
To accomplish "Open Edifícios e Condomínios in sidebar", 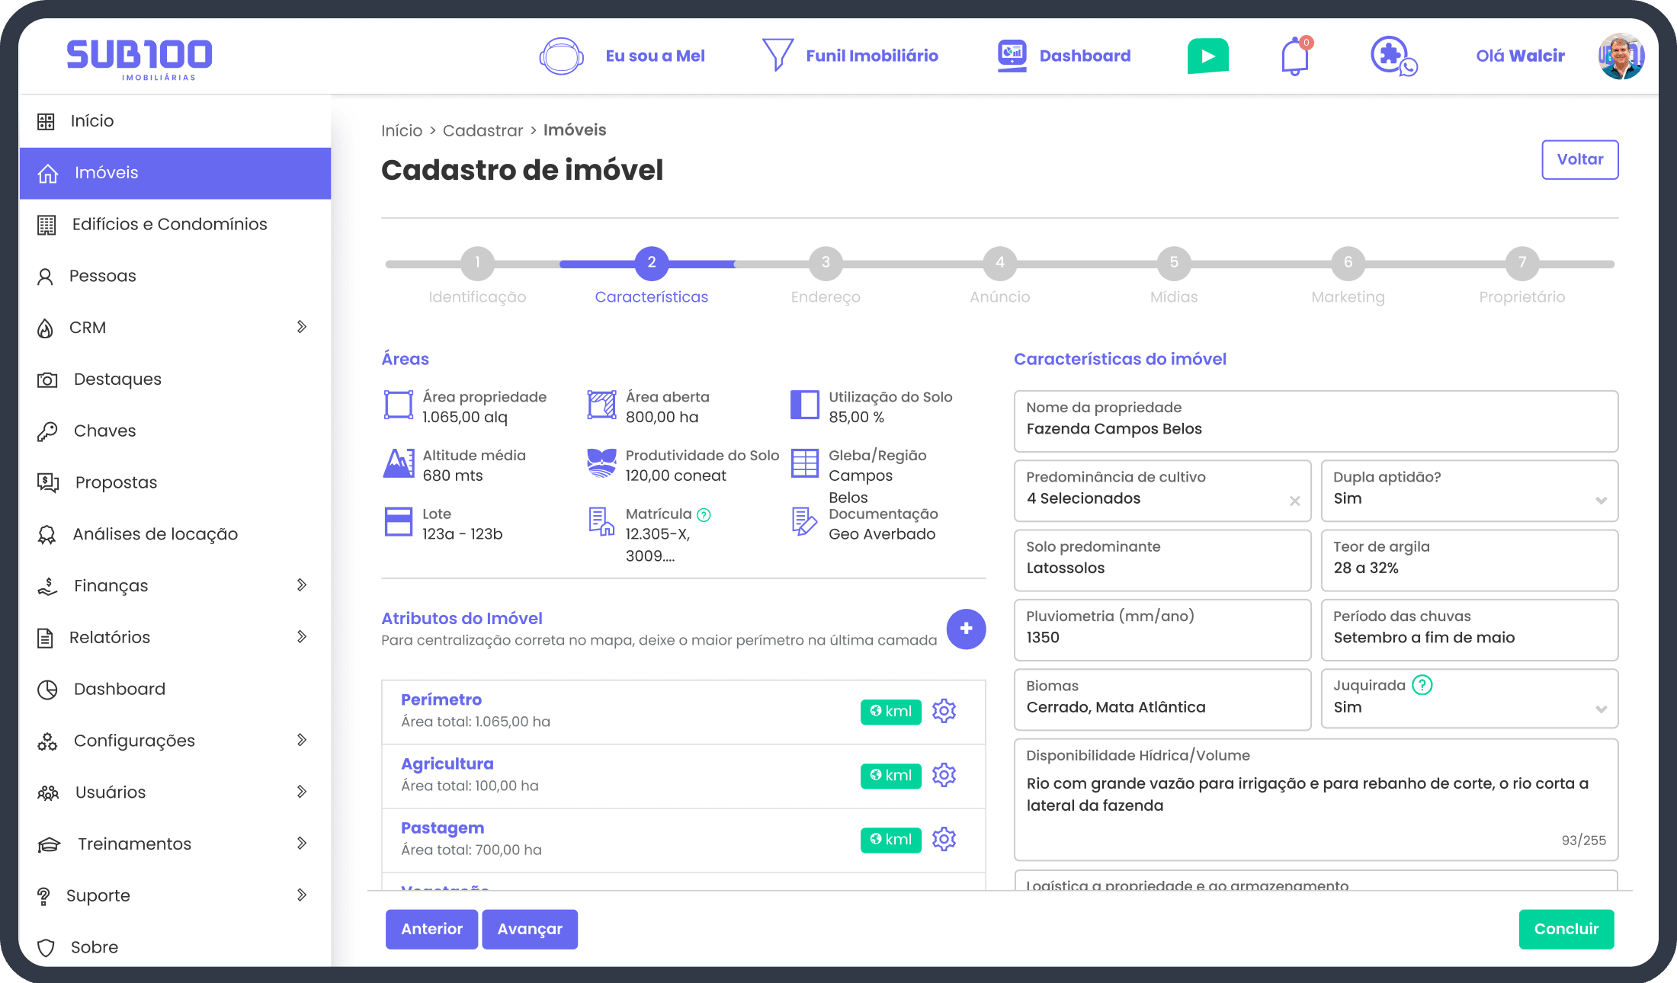I will 175,224.
